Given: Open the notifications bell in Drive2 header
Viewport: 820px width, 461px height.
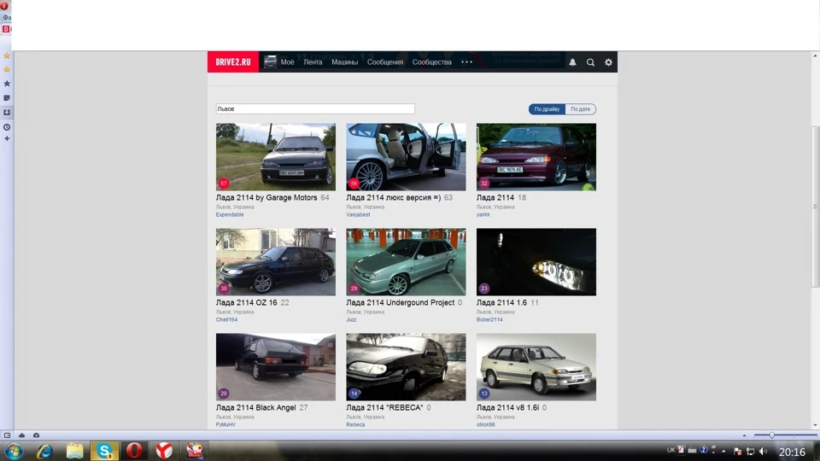Looking at the screenshot, I should [x=572, y=62].
